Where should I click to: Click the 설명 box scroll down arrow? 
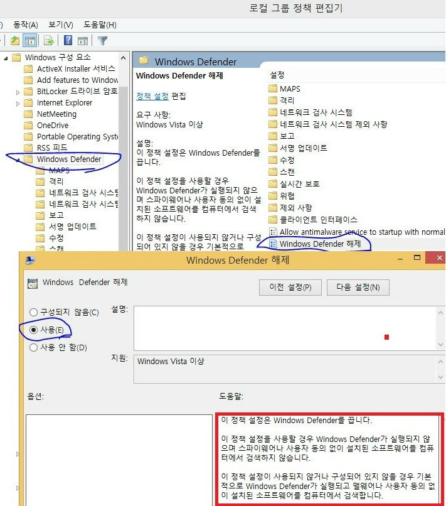(440, 345)
